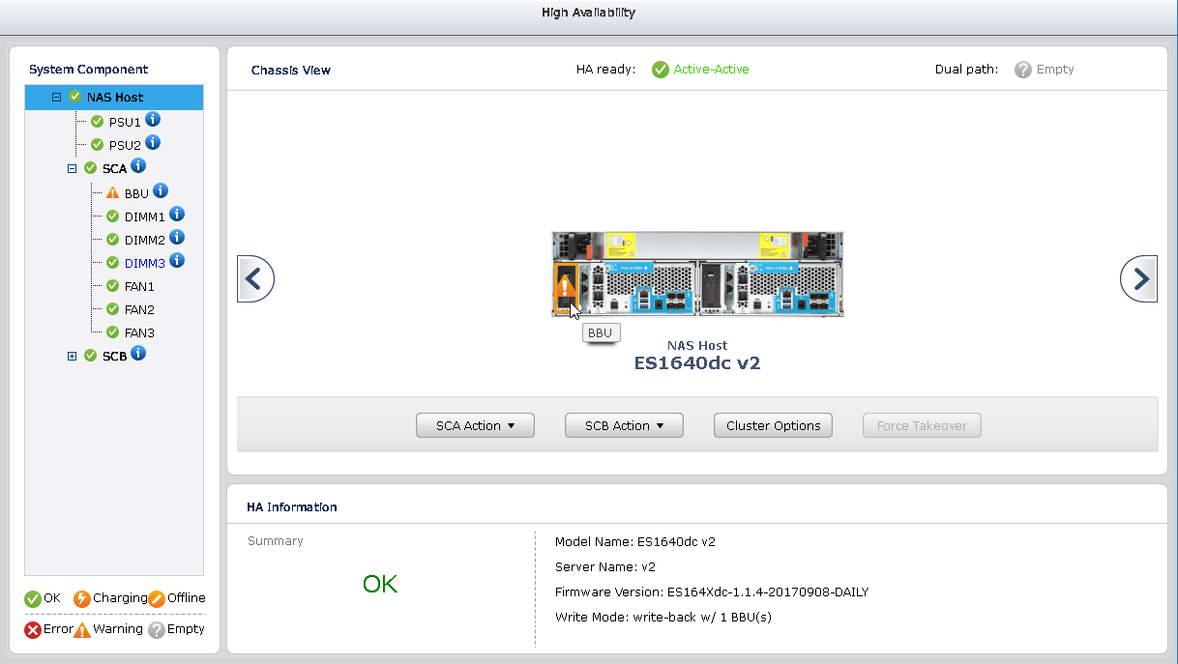Collapse the SCA tree branch
The image size is (1178, 664).
[72, 168]
